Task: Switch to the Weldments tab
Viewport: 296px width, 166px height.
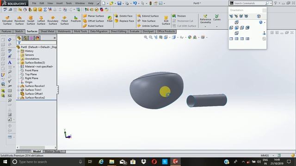Action: click(64, 31)
